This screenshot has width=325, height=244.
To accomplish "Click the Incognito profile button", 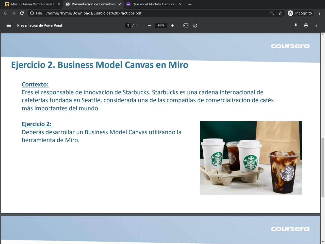I will tap(300, 13).
